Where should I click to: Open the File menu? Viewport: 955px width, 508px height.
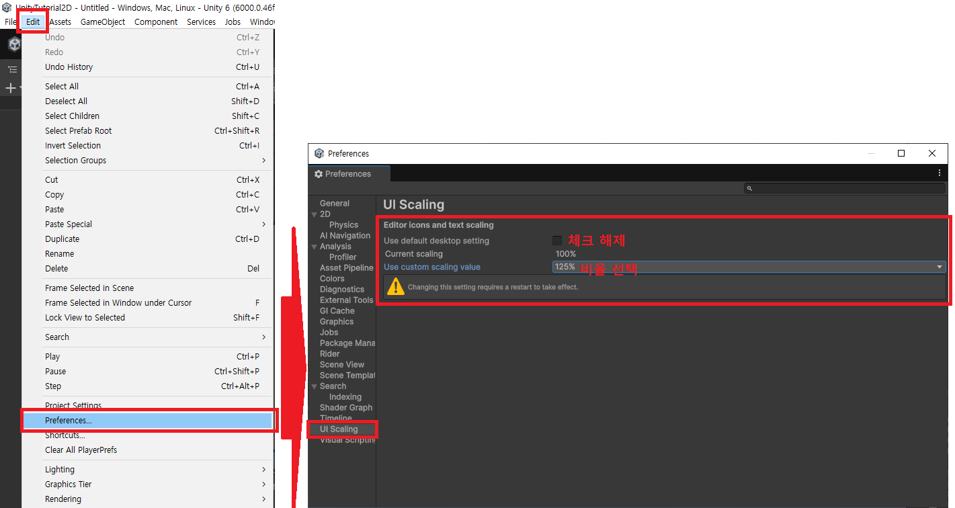pyautogui.click(x=11, y=22)
